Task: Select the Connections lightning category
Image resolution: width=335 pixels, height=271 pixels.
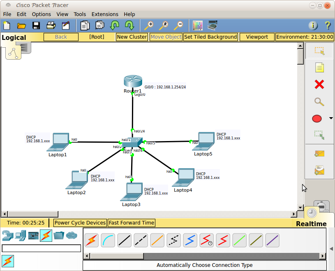Action: coord(46,236)
